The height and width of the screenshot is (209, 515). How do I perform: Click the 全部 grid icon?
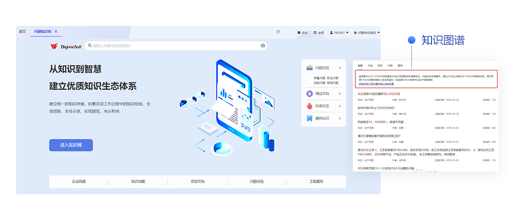[315, 33]
